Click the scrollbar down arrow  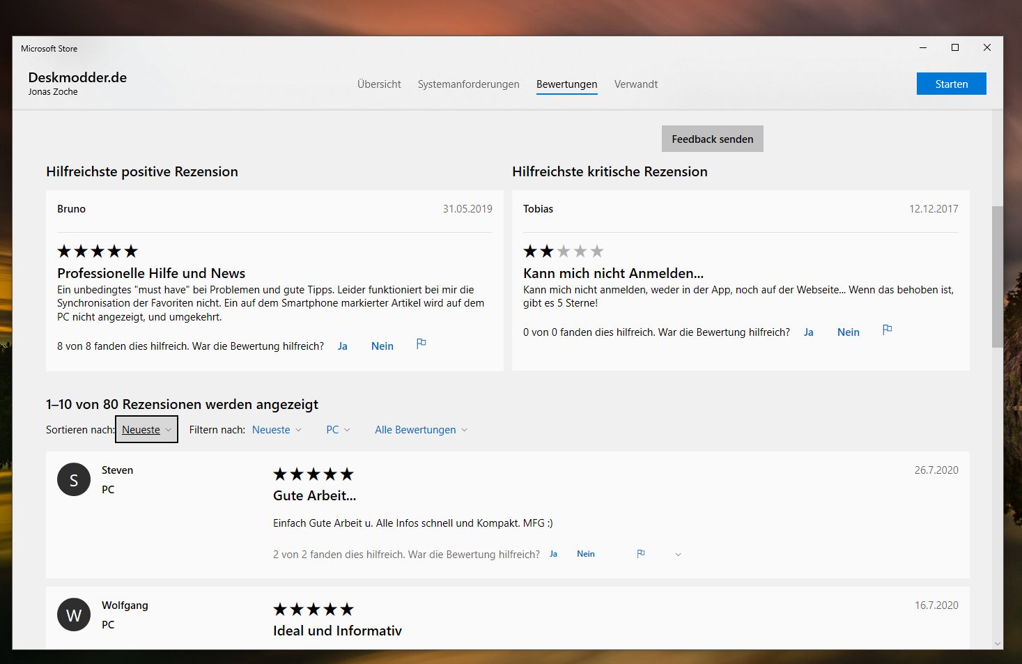tap(997, 644)
